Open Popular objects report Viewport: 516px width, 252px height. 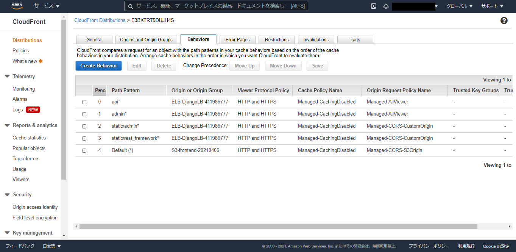point(29,148)
